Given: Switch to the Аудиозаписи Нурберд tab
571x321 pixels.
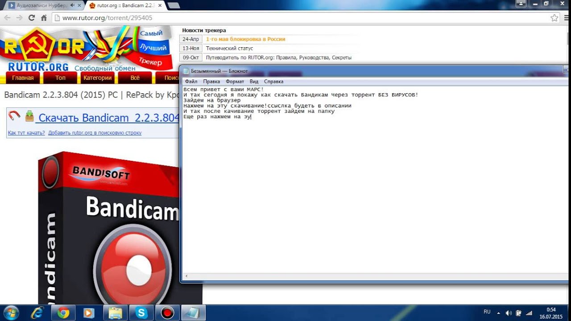Looking at the screenshot, I should 43,5.
